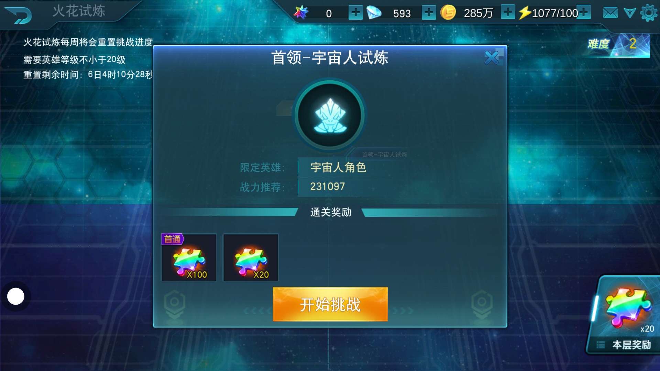The image size is (660, 371).
Task: Click the diamond currency icon
Action: (374, 13)
